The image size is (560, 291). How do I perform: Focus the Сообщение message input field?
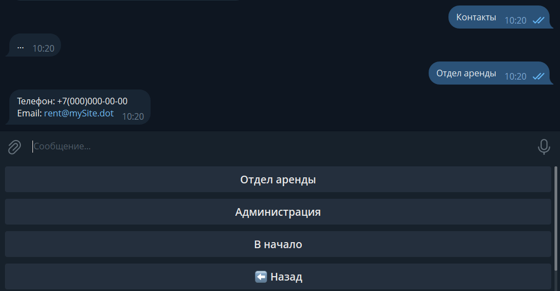click(275, 147)
